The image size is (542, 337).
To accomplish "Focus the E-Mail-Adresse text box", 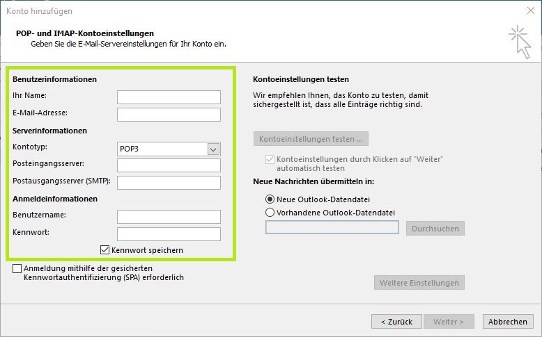I will [x=169, y=115].
